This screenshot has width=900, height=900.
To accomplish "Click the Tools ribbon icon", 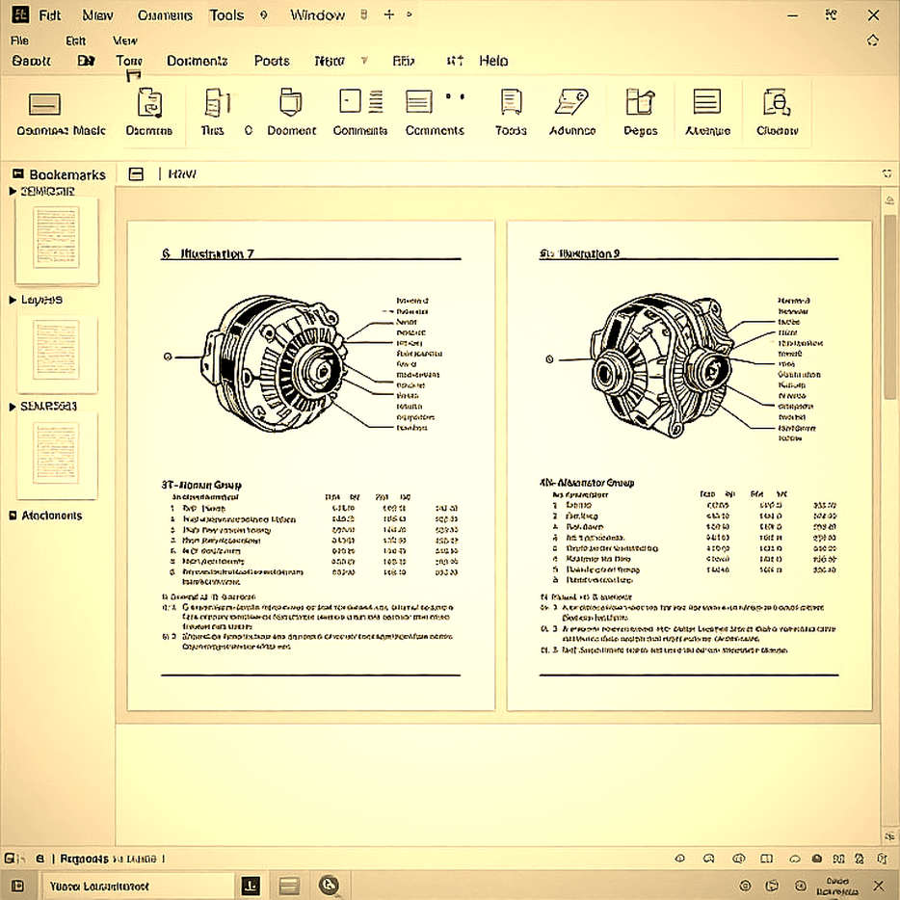I will pos(511,101).
